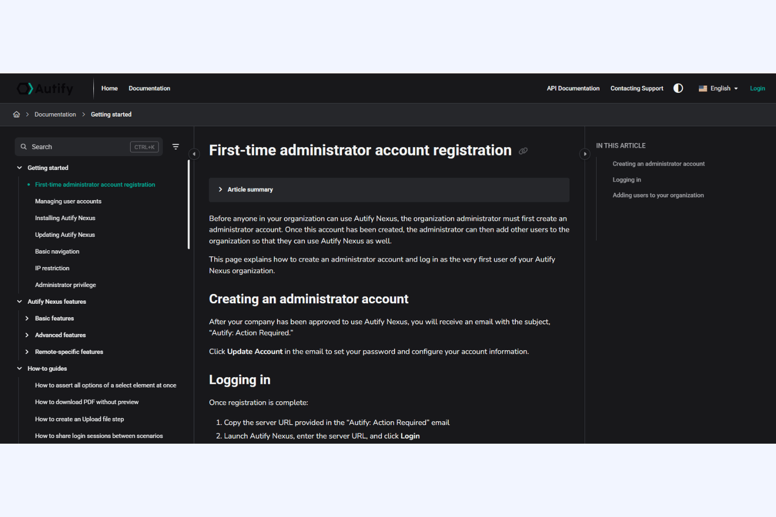The width and height of the screenshot is (776, 517).
Task: Click the sidebar vertical scrollbar
Action: click(189, 204)
